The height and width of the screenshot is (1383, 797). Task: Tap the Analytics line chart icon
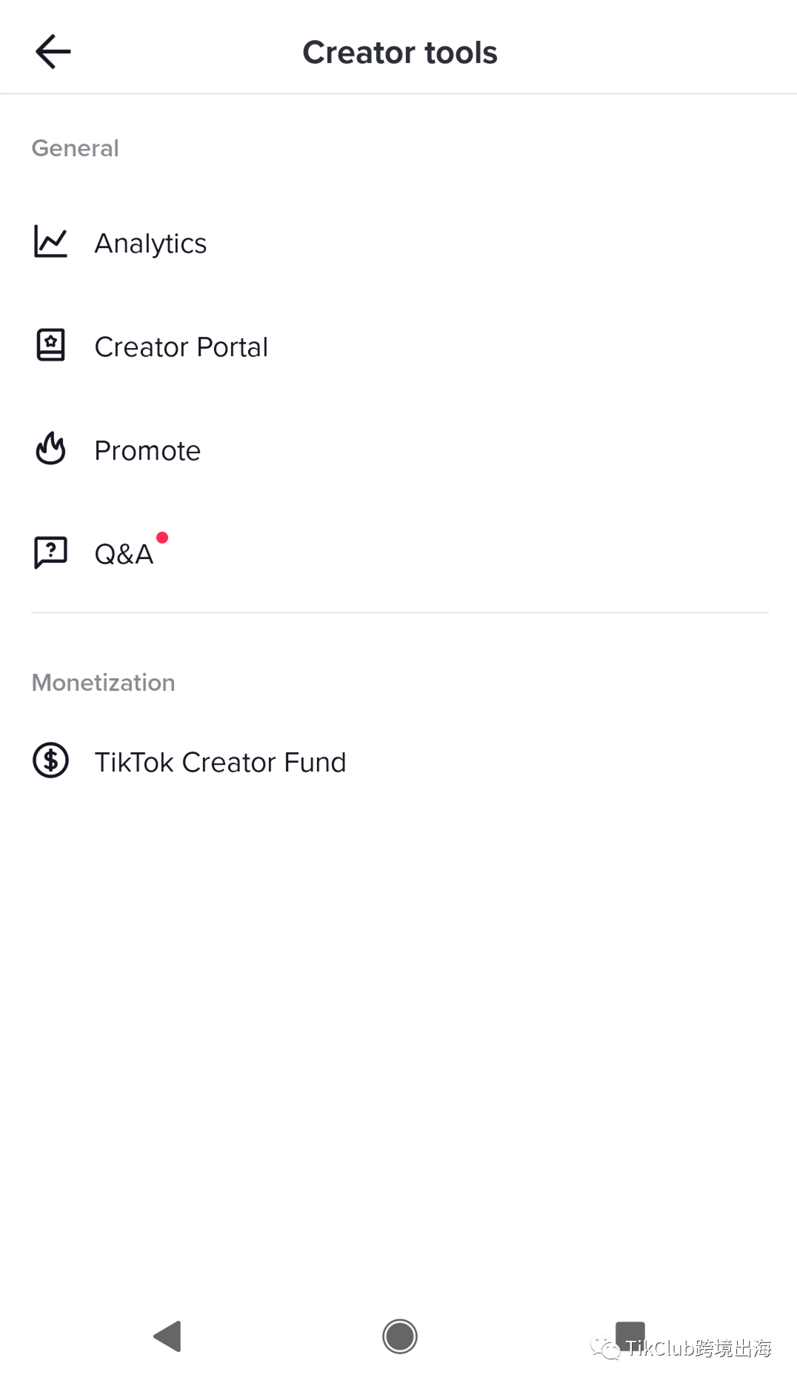coord(51,242)
